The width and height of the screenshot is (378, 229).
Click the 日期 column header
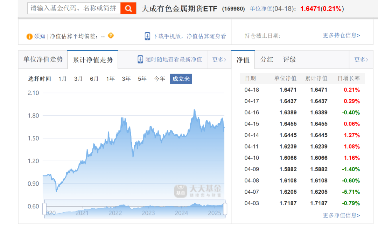click(x=250, y=79)
